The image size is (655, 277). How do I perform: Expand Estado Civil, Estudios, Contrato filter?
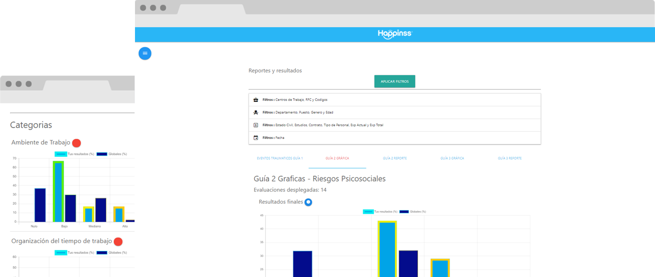point(395,125)
